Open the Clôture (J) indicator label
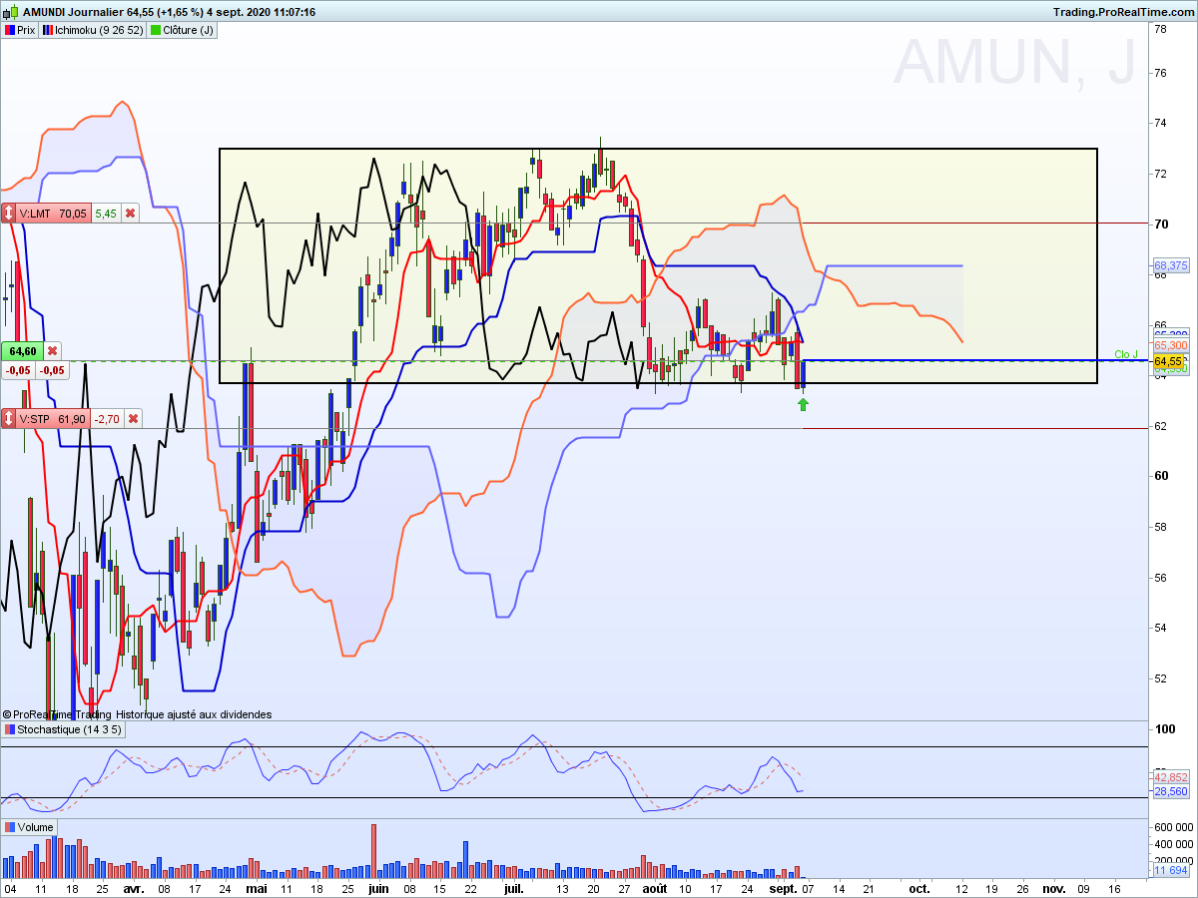The image size is (1198, 898). [182, 30]
